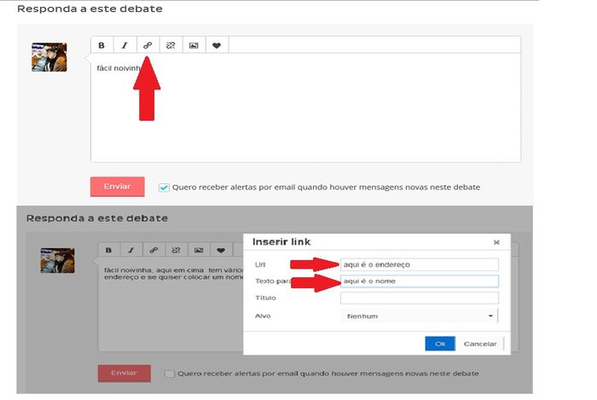Image resolution: width=597 pixels, height=400 pixels.
Task: Click the upper Enviar button
Action: (x=118, y=187)
